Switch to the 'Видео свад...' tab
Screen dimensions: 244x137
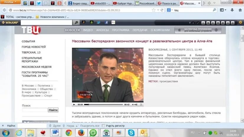[79, 3]
